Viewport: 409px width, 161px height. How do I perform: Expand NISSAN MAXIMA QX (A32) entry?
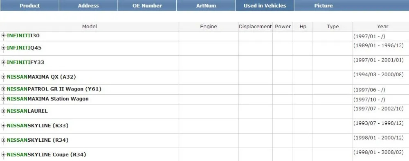(3, 77)
